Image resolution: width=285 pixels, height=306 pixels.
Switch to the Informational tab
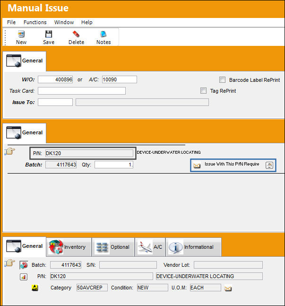pyautogui.click(x=193, y=247)
